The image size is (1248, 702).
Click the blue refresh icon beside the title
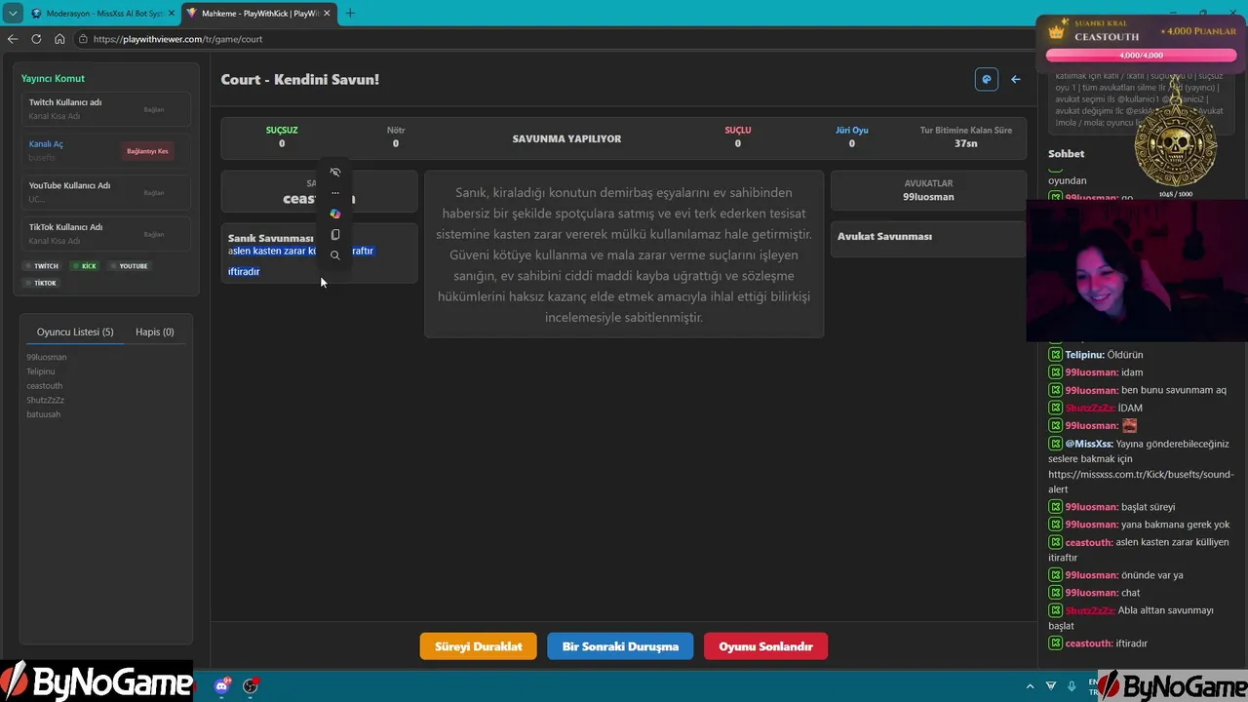click(x=987, y=79)
